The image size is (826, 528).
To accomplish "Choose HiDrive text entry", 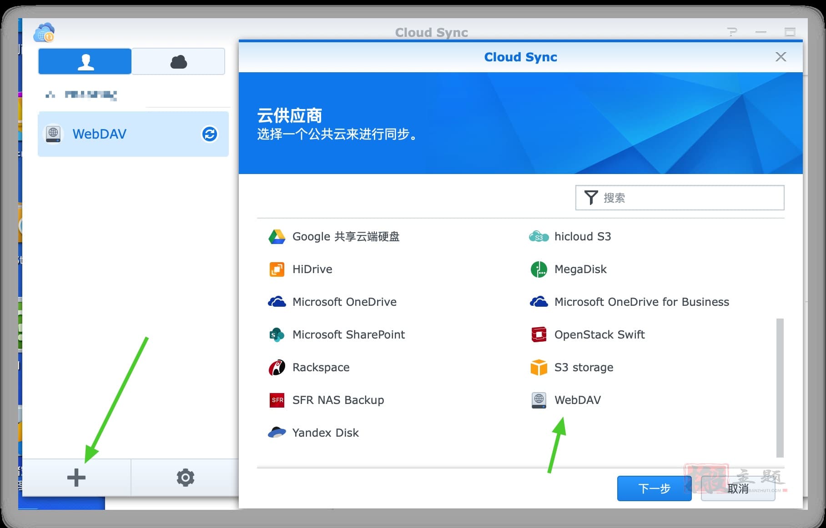I will point(312,269).
